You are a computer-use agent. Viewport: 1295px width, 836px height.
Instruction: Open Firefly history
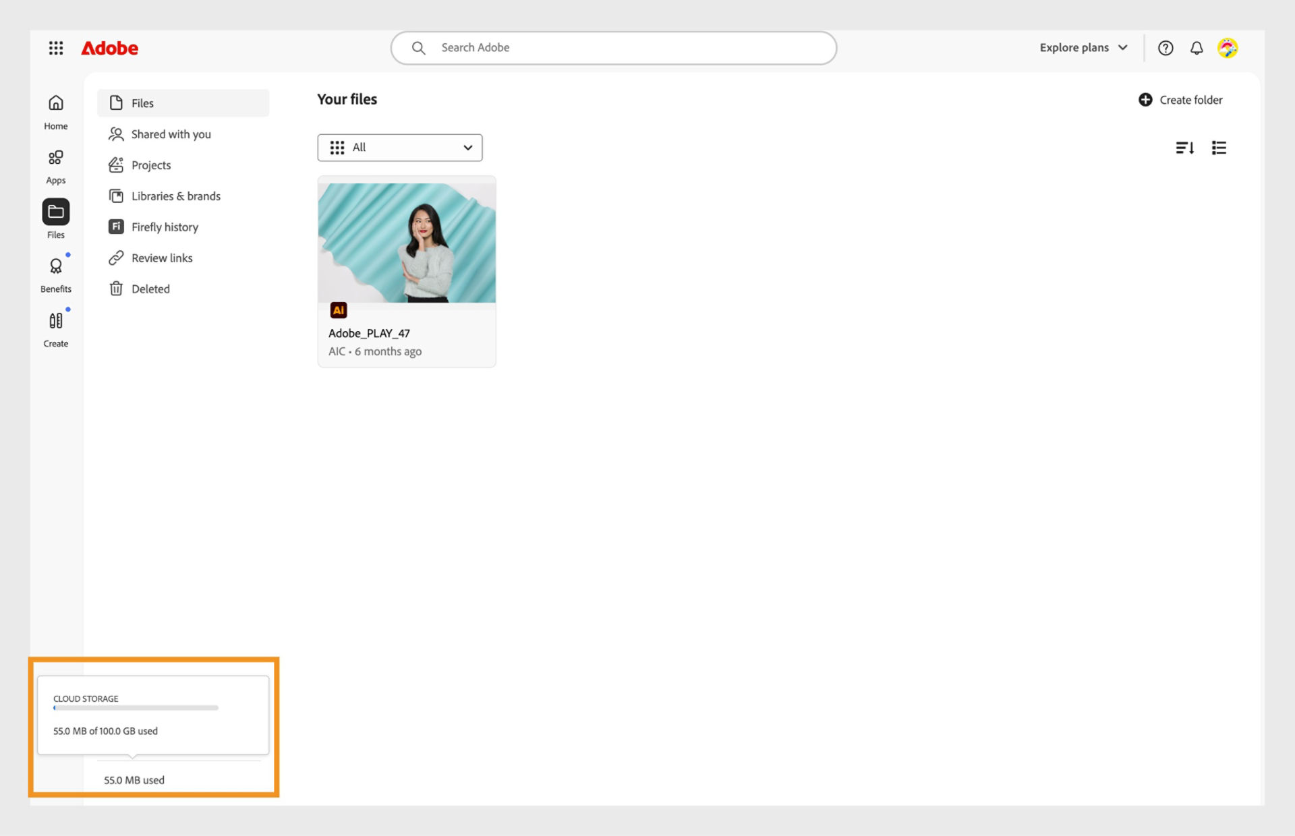click(x=165, y=227)
